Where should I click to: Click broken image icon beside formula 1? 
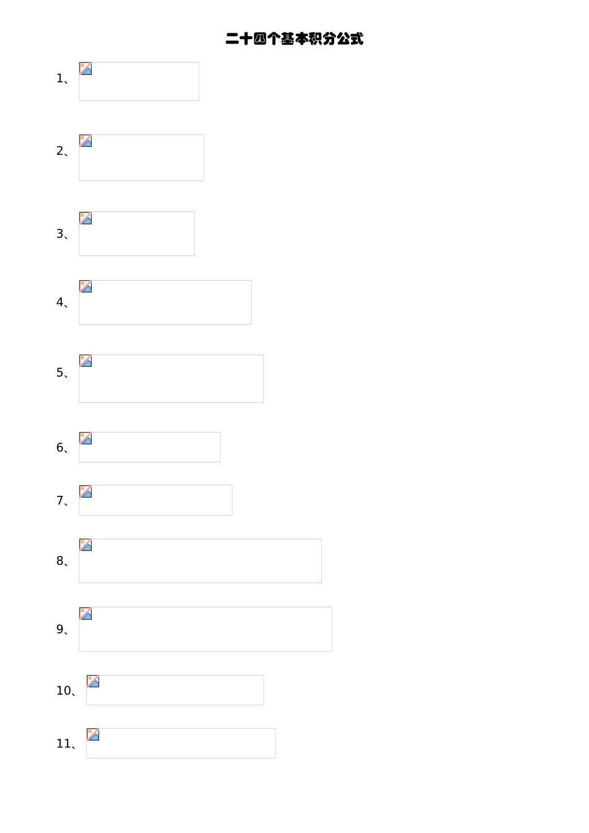click(x=86, y=69)
